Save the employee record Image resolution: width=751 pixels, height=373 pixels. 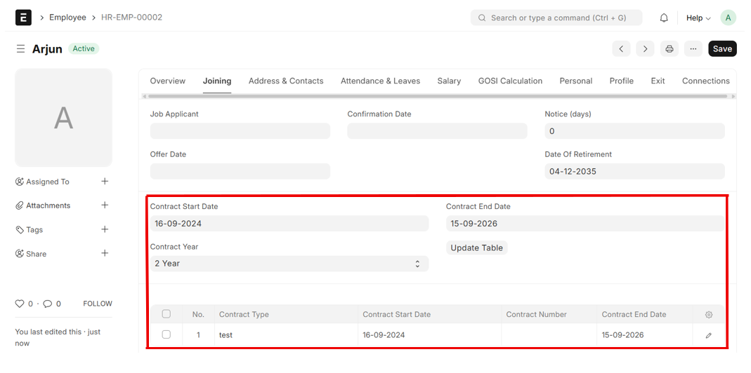[722, 48]
